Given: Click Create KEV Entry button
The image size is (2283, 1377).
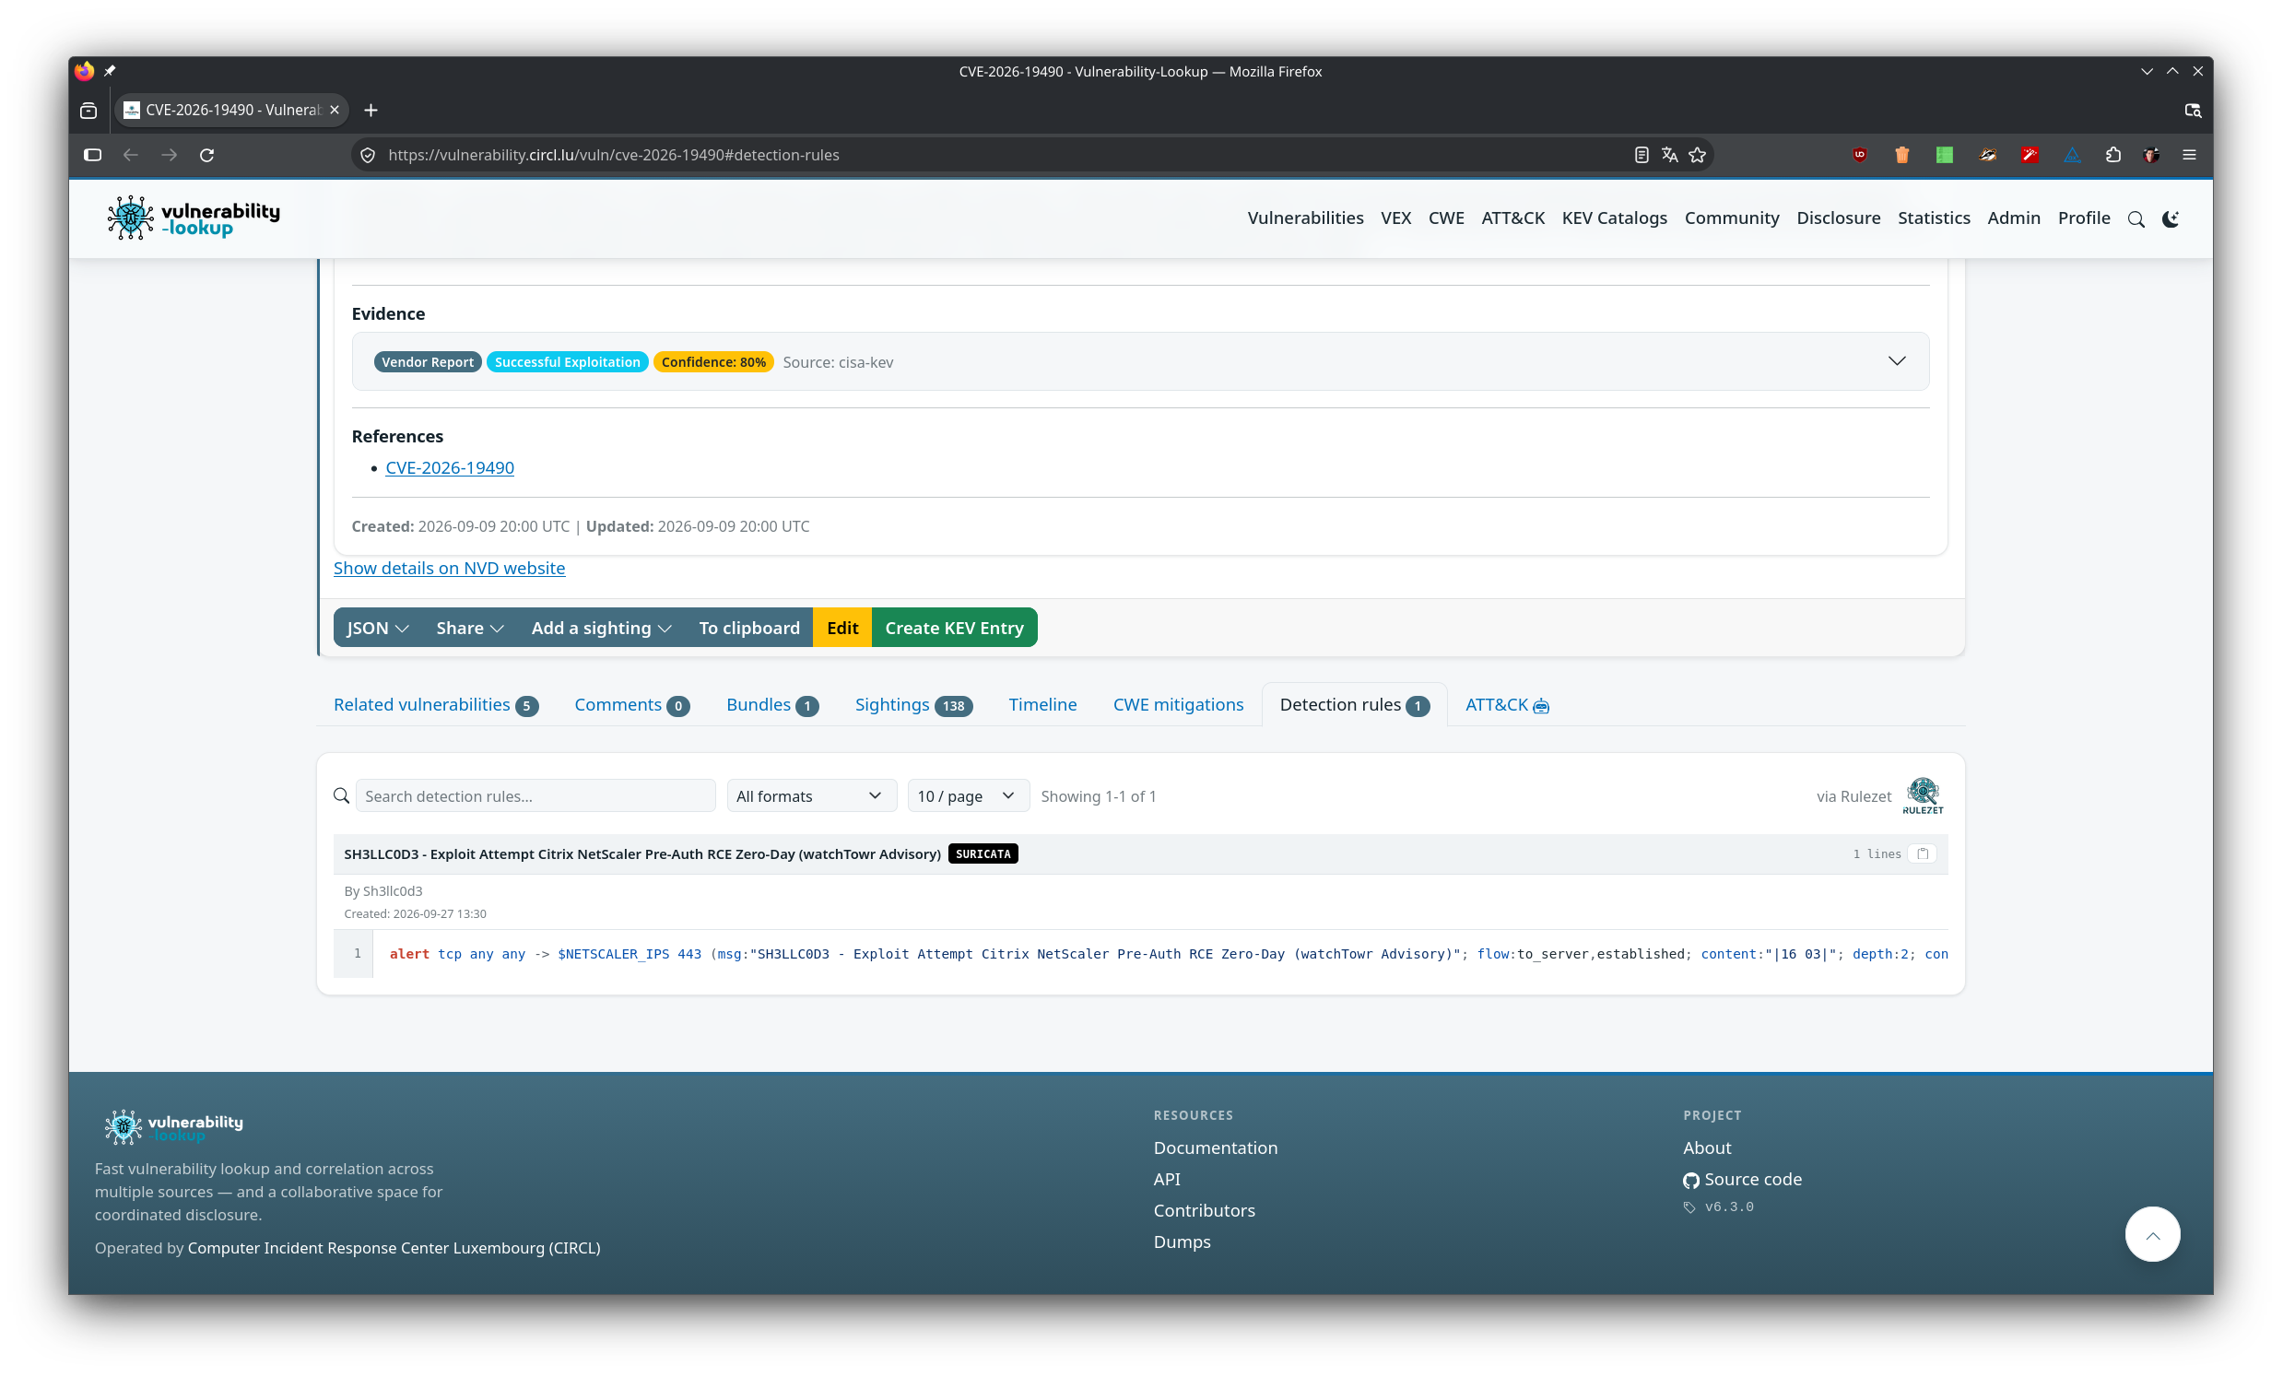Looking at the screenshot, I should click(x=954, y=628).
